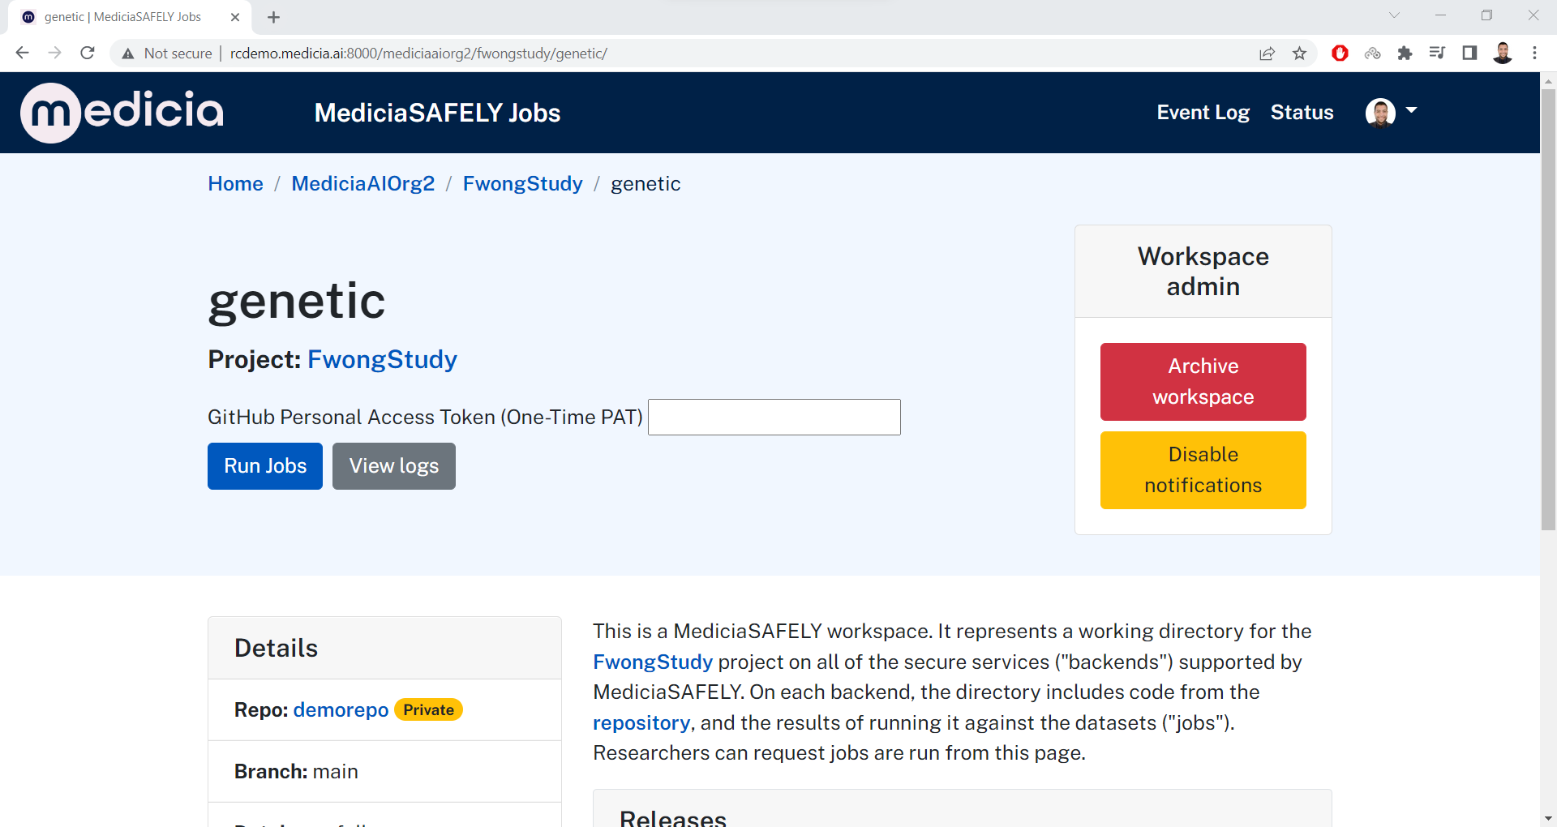The height and width of the screenshot is (827, 1557).
Task: Click the View logs button
Action: 394,466
